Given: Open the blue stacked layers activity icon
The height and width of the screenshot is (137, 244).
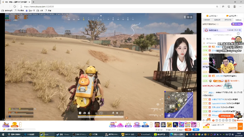Looking at the screenshot, I should (145, 125).
